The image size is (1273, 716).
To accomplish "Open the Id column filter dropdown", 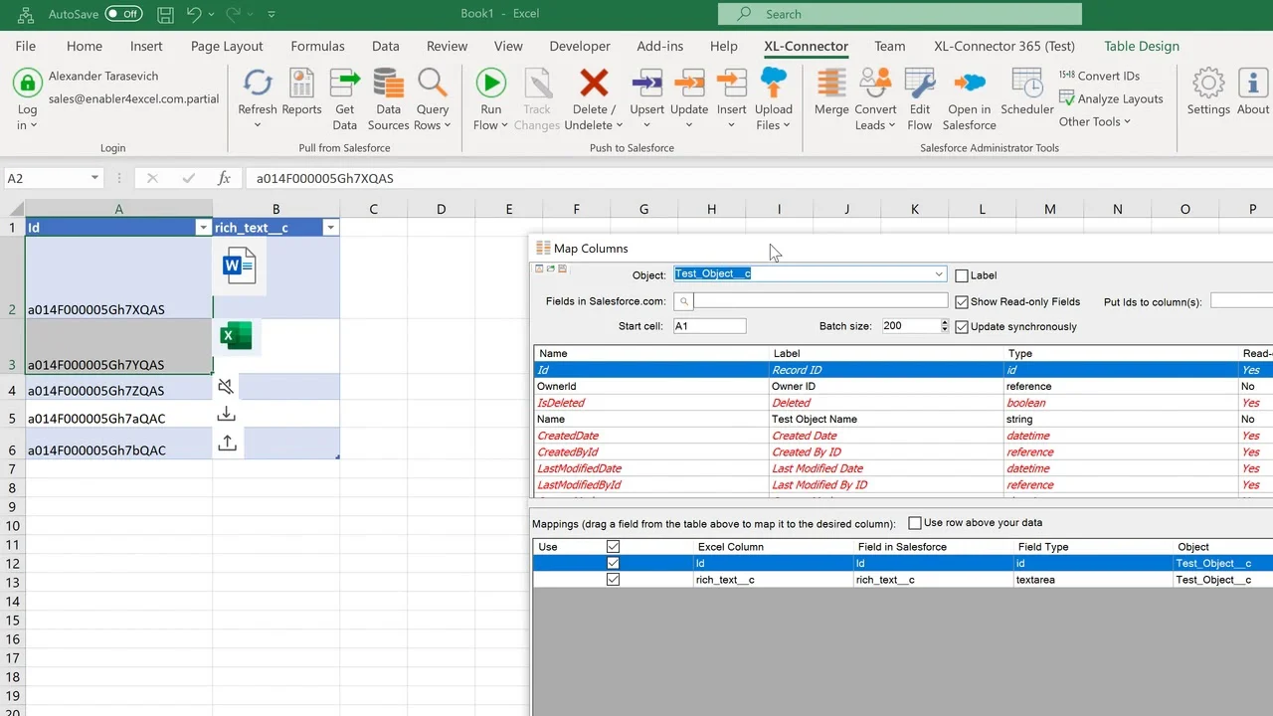I will (x=203, y=228).
